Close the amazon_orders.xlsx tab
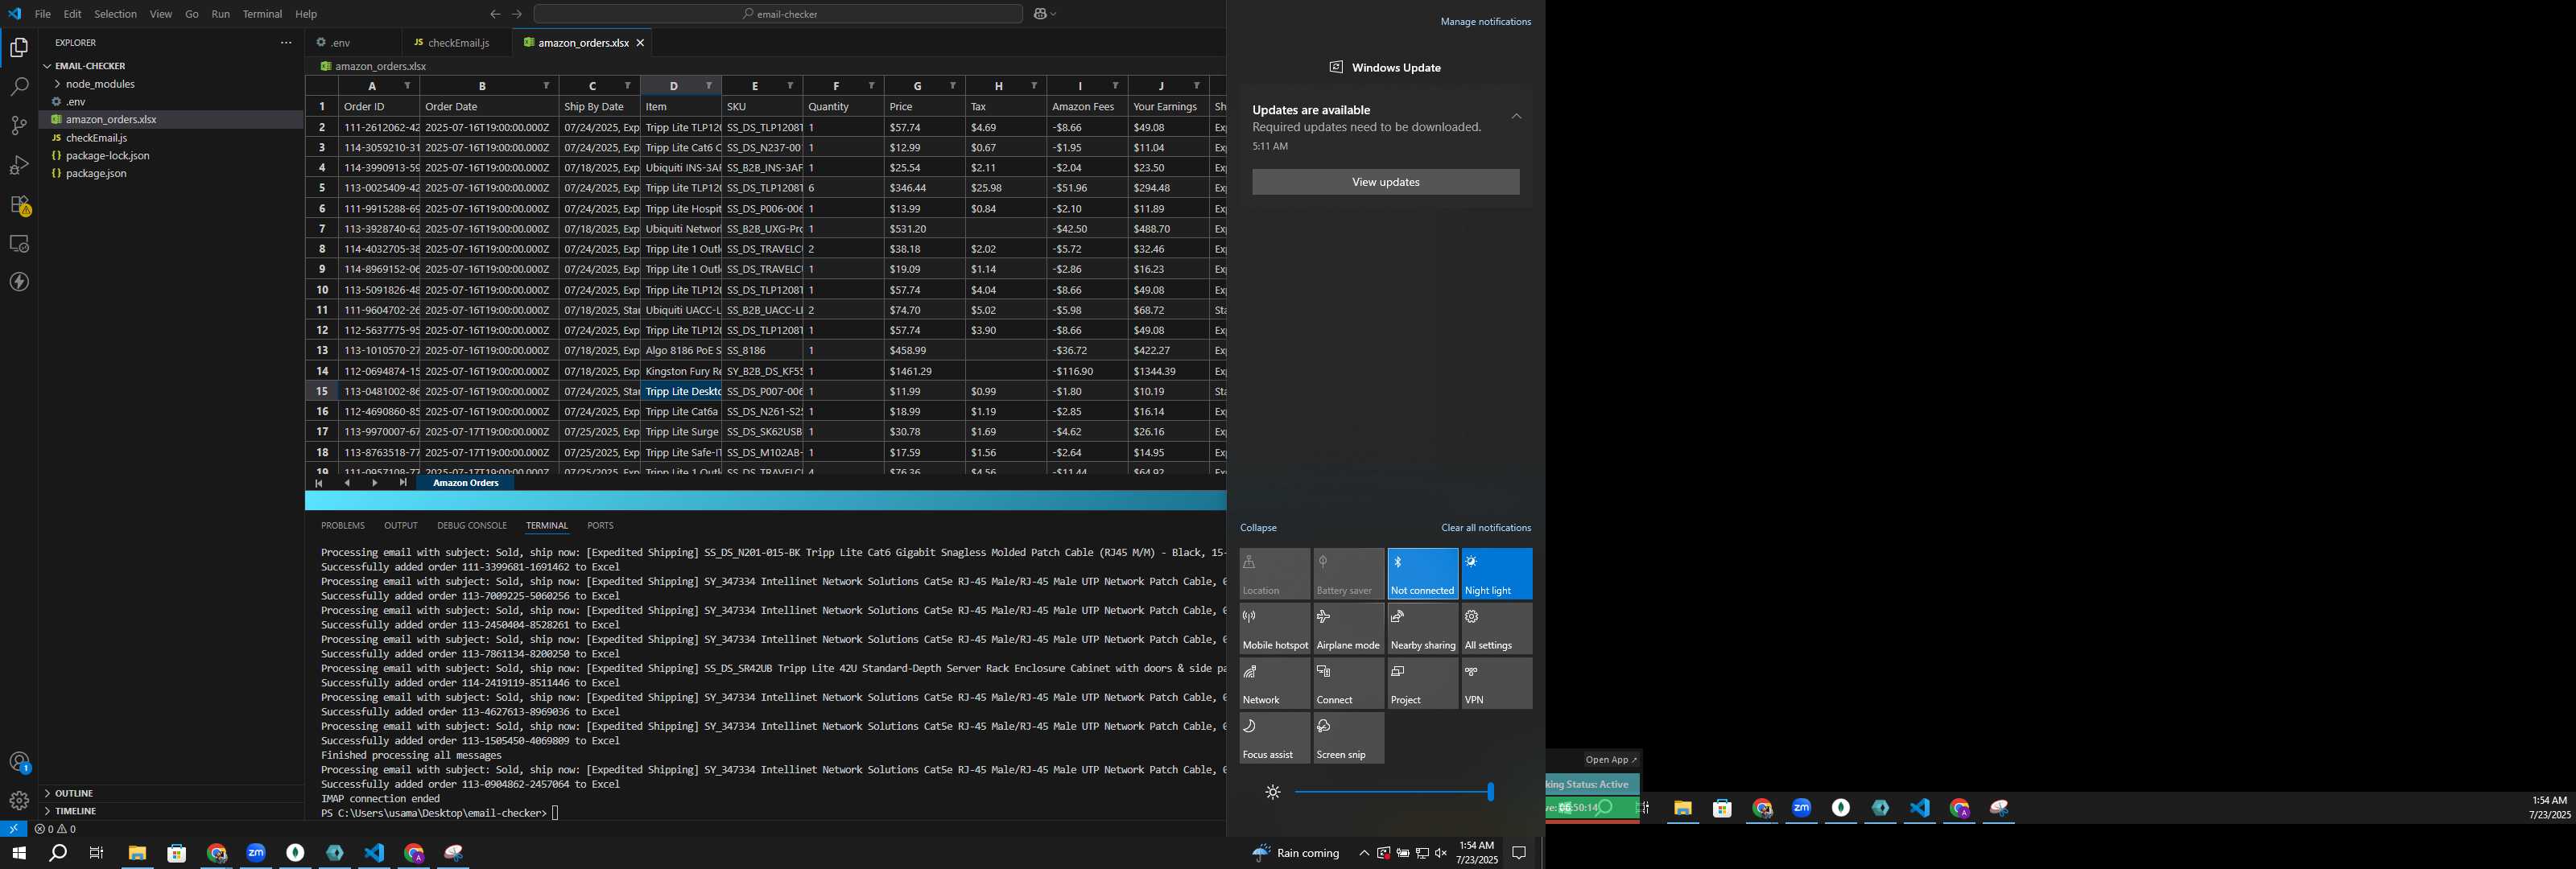This screenshot has height=869, width=2576. click(x=641, y=43)
